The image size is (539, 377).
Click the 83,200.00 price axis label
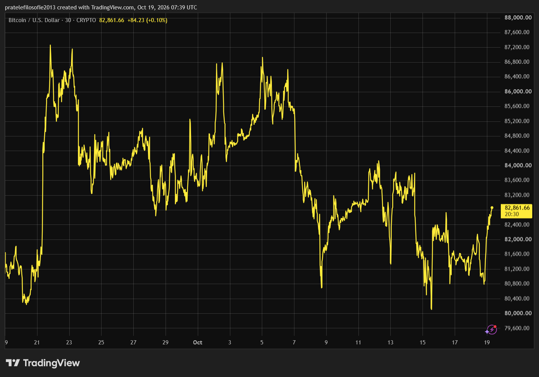coord(517,195)
